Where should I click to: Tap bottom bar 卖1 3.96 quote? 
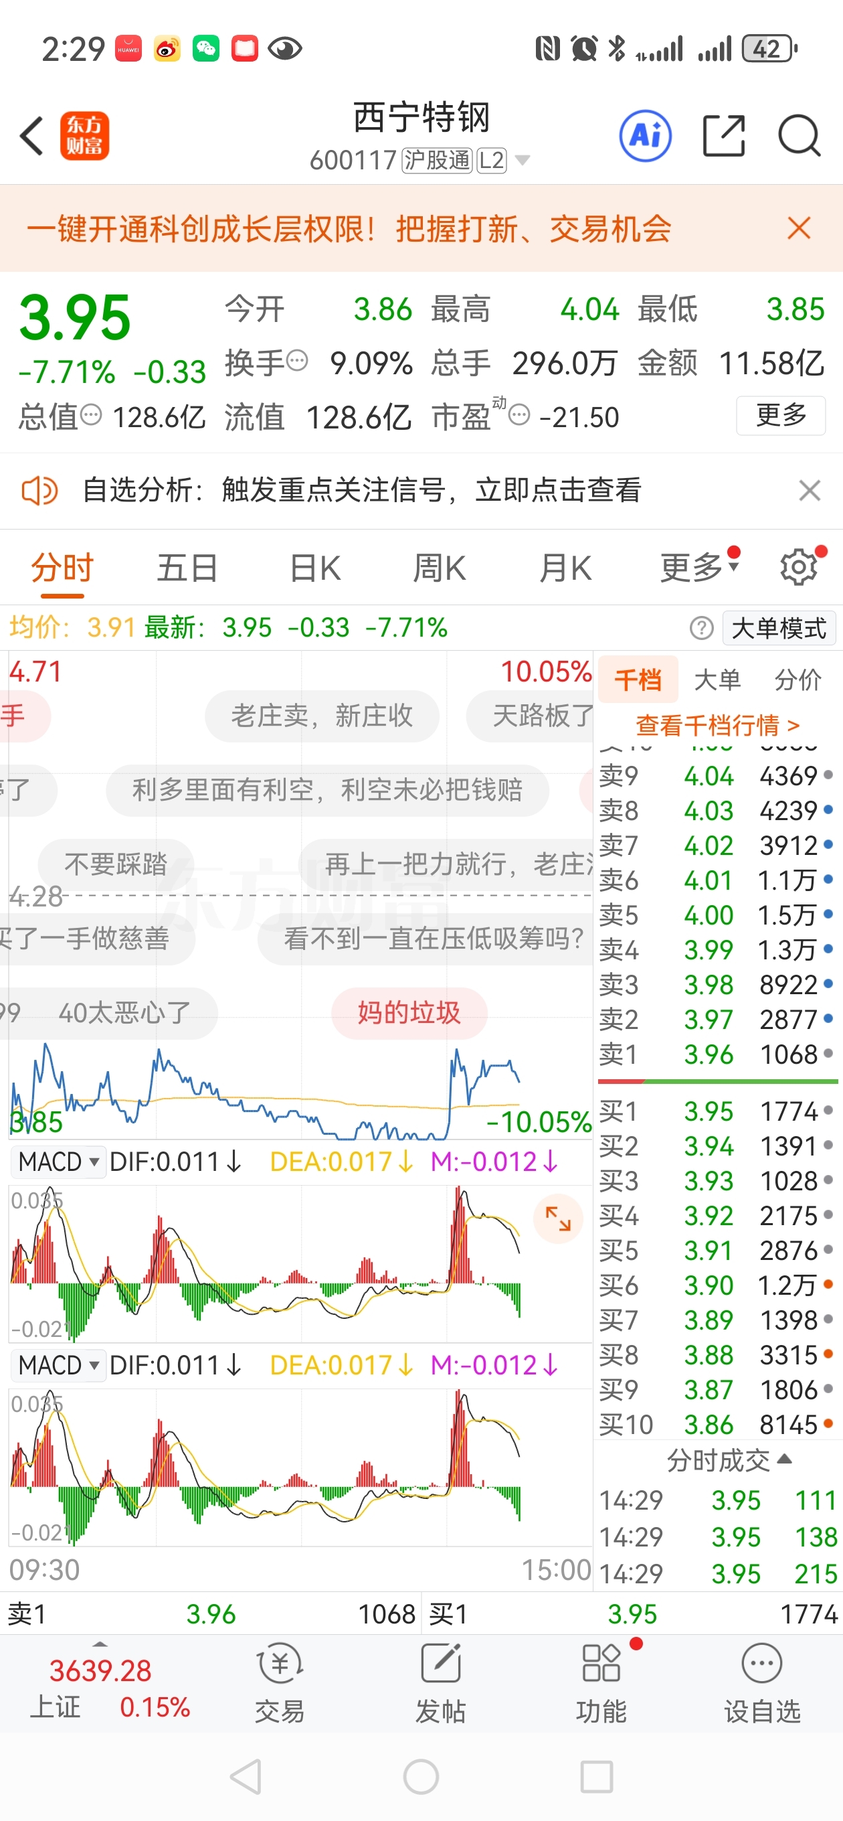tap(211, 1614)
